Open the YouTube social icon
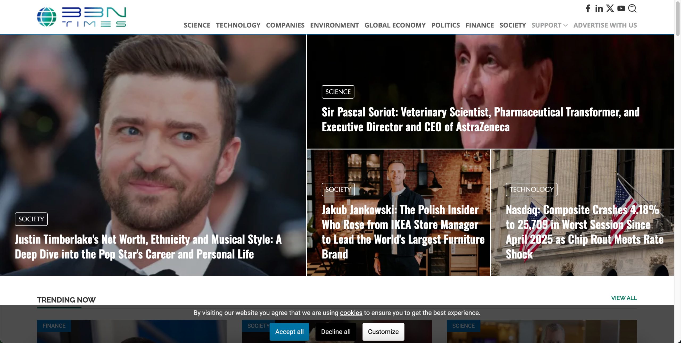This screenshot has width=681, height=343. coord(621,9)
